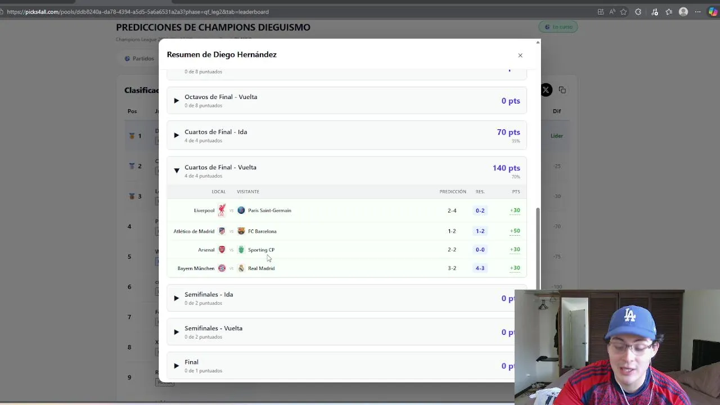Click Arsenal result 0-0

(480, 250)
